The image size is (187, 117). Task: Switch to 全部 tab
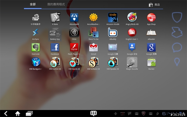point(33,4)
